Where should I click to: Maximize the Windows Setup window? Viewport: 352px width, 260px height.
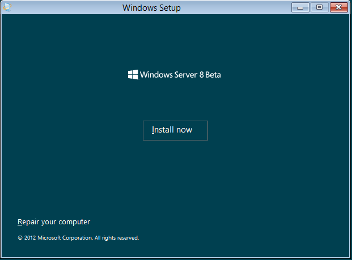[x=319, y=7]
